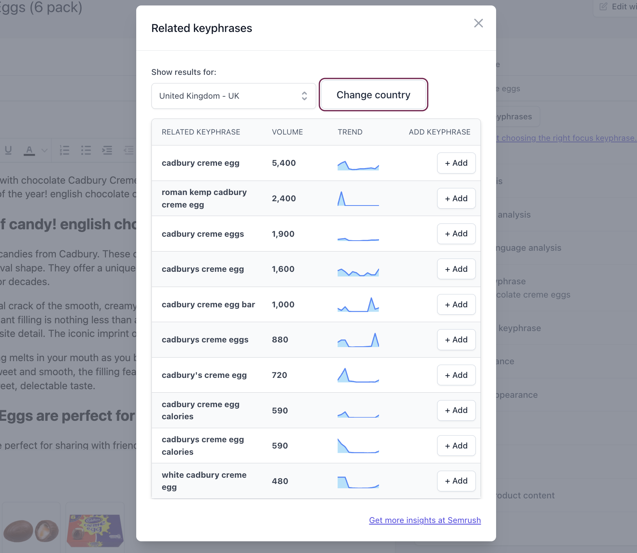
Task: Add the 'cadburys creme eggs' keyphrase
Action: 456,340
